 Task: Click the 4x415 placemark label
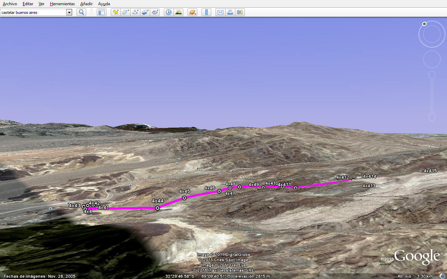(430, 171)
